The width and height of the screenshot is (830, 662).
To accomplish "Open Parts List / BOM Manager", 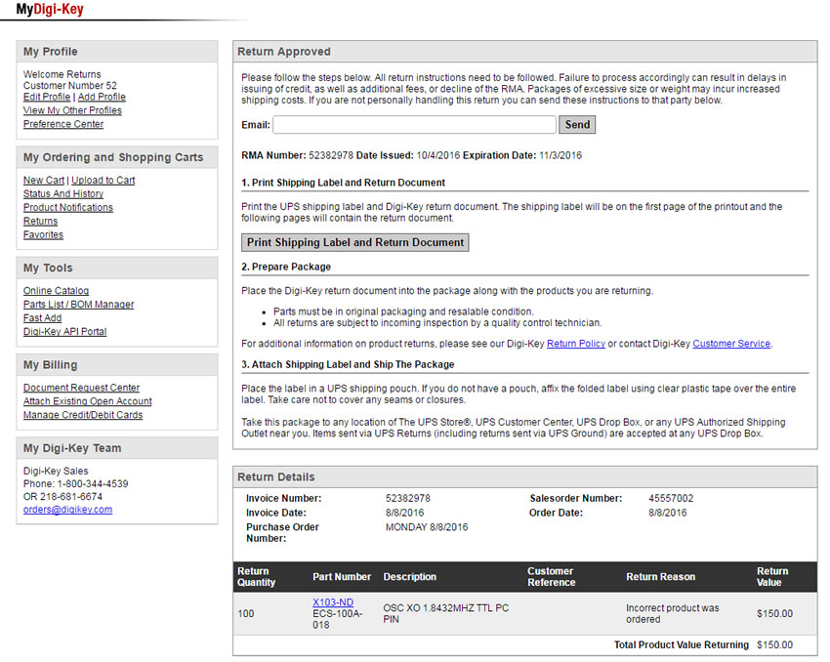I will (78, 305).
